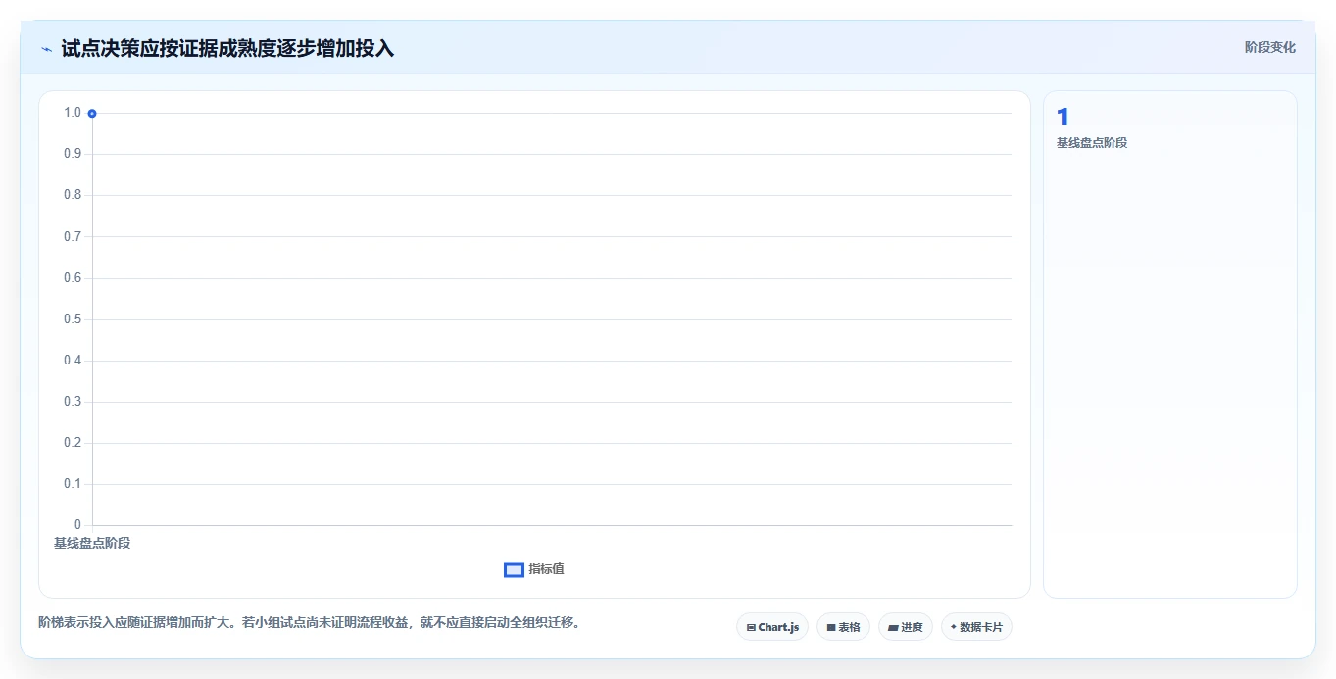This screenshot has width=1336, height=679.
Task: Click the lightning icon beside the title
Action: [x=46, y=49]
